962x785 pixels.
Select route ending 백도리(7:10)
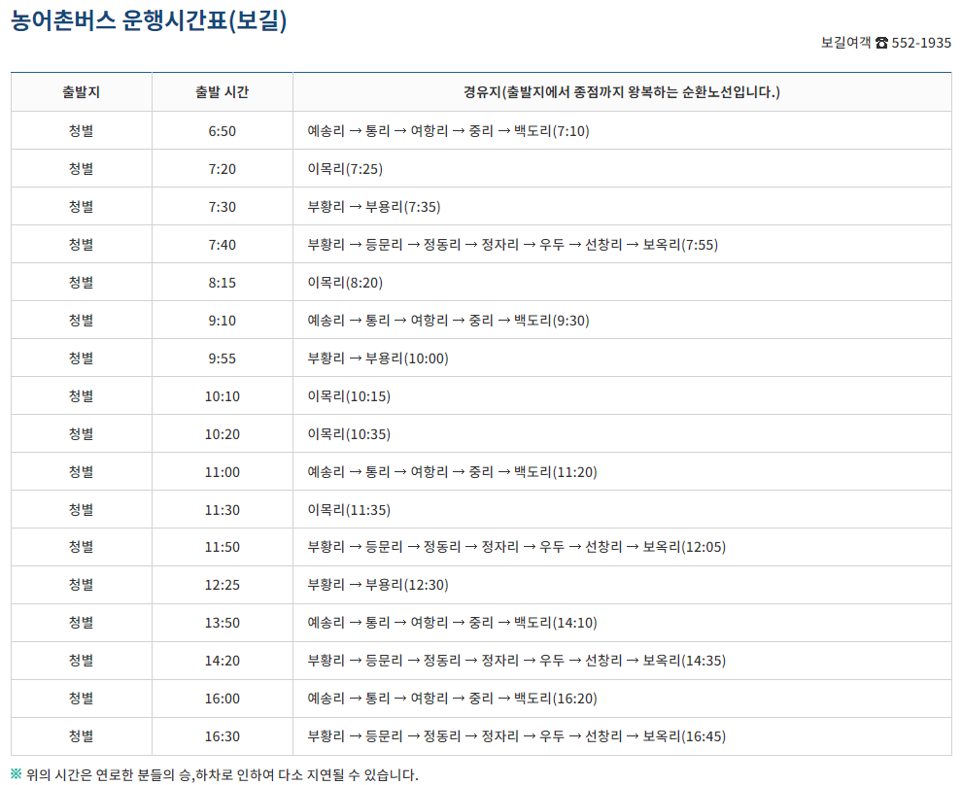(449, 131)
